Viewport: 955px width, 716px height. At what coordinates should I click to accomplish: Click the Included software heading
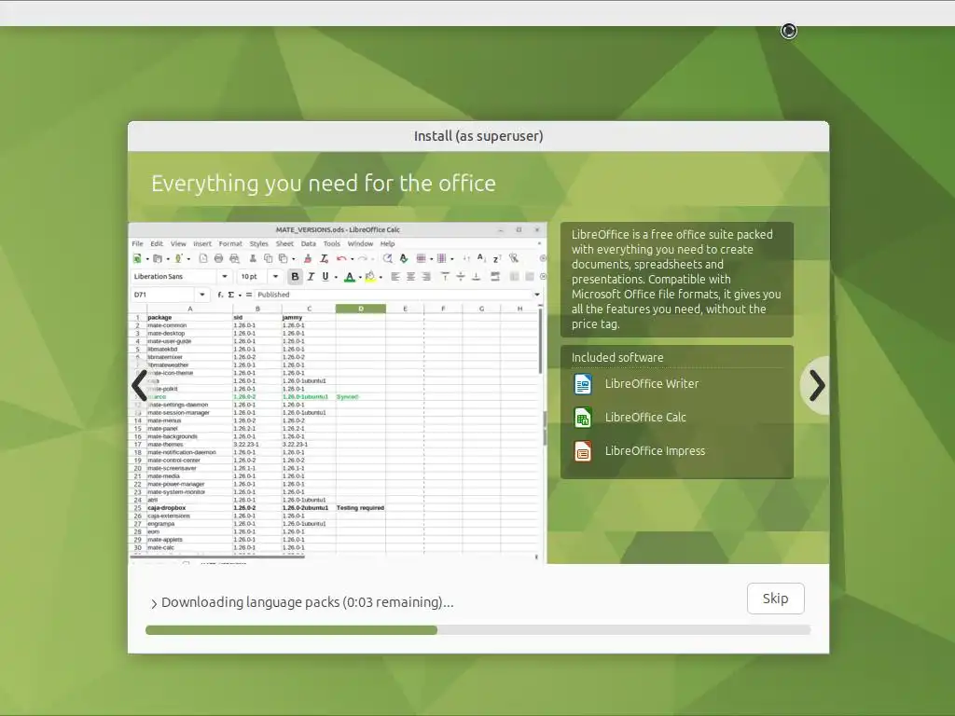tap(617, 357)
